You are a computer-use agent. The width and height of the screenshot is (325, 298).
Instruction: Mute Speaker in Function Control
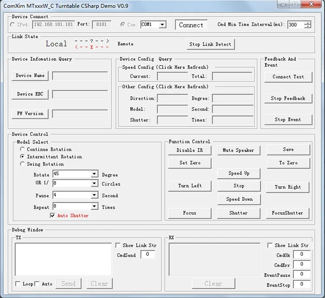click(x=238, y=151)
